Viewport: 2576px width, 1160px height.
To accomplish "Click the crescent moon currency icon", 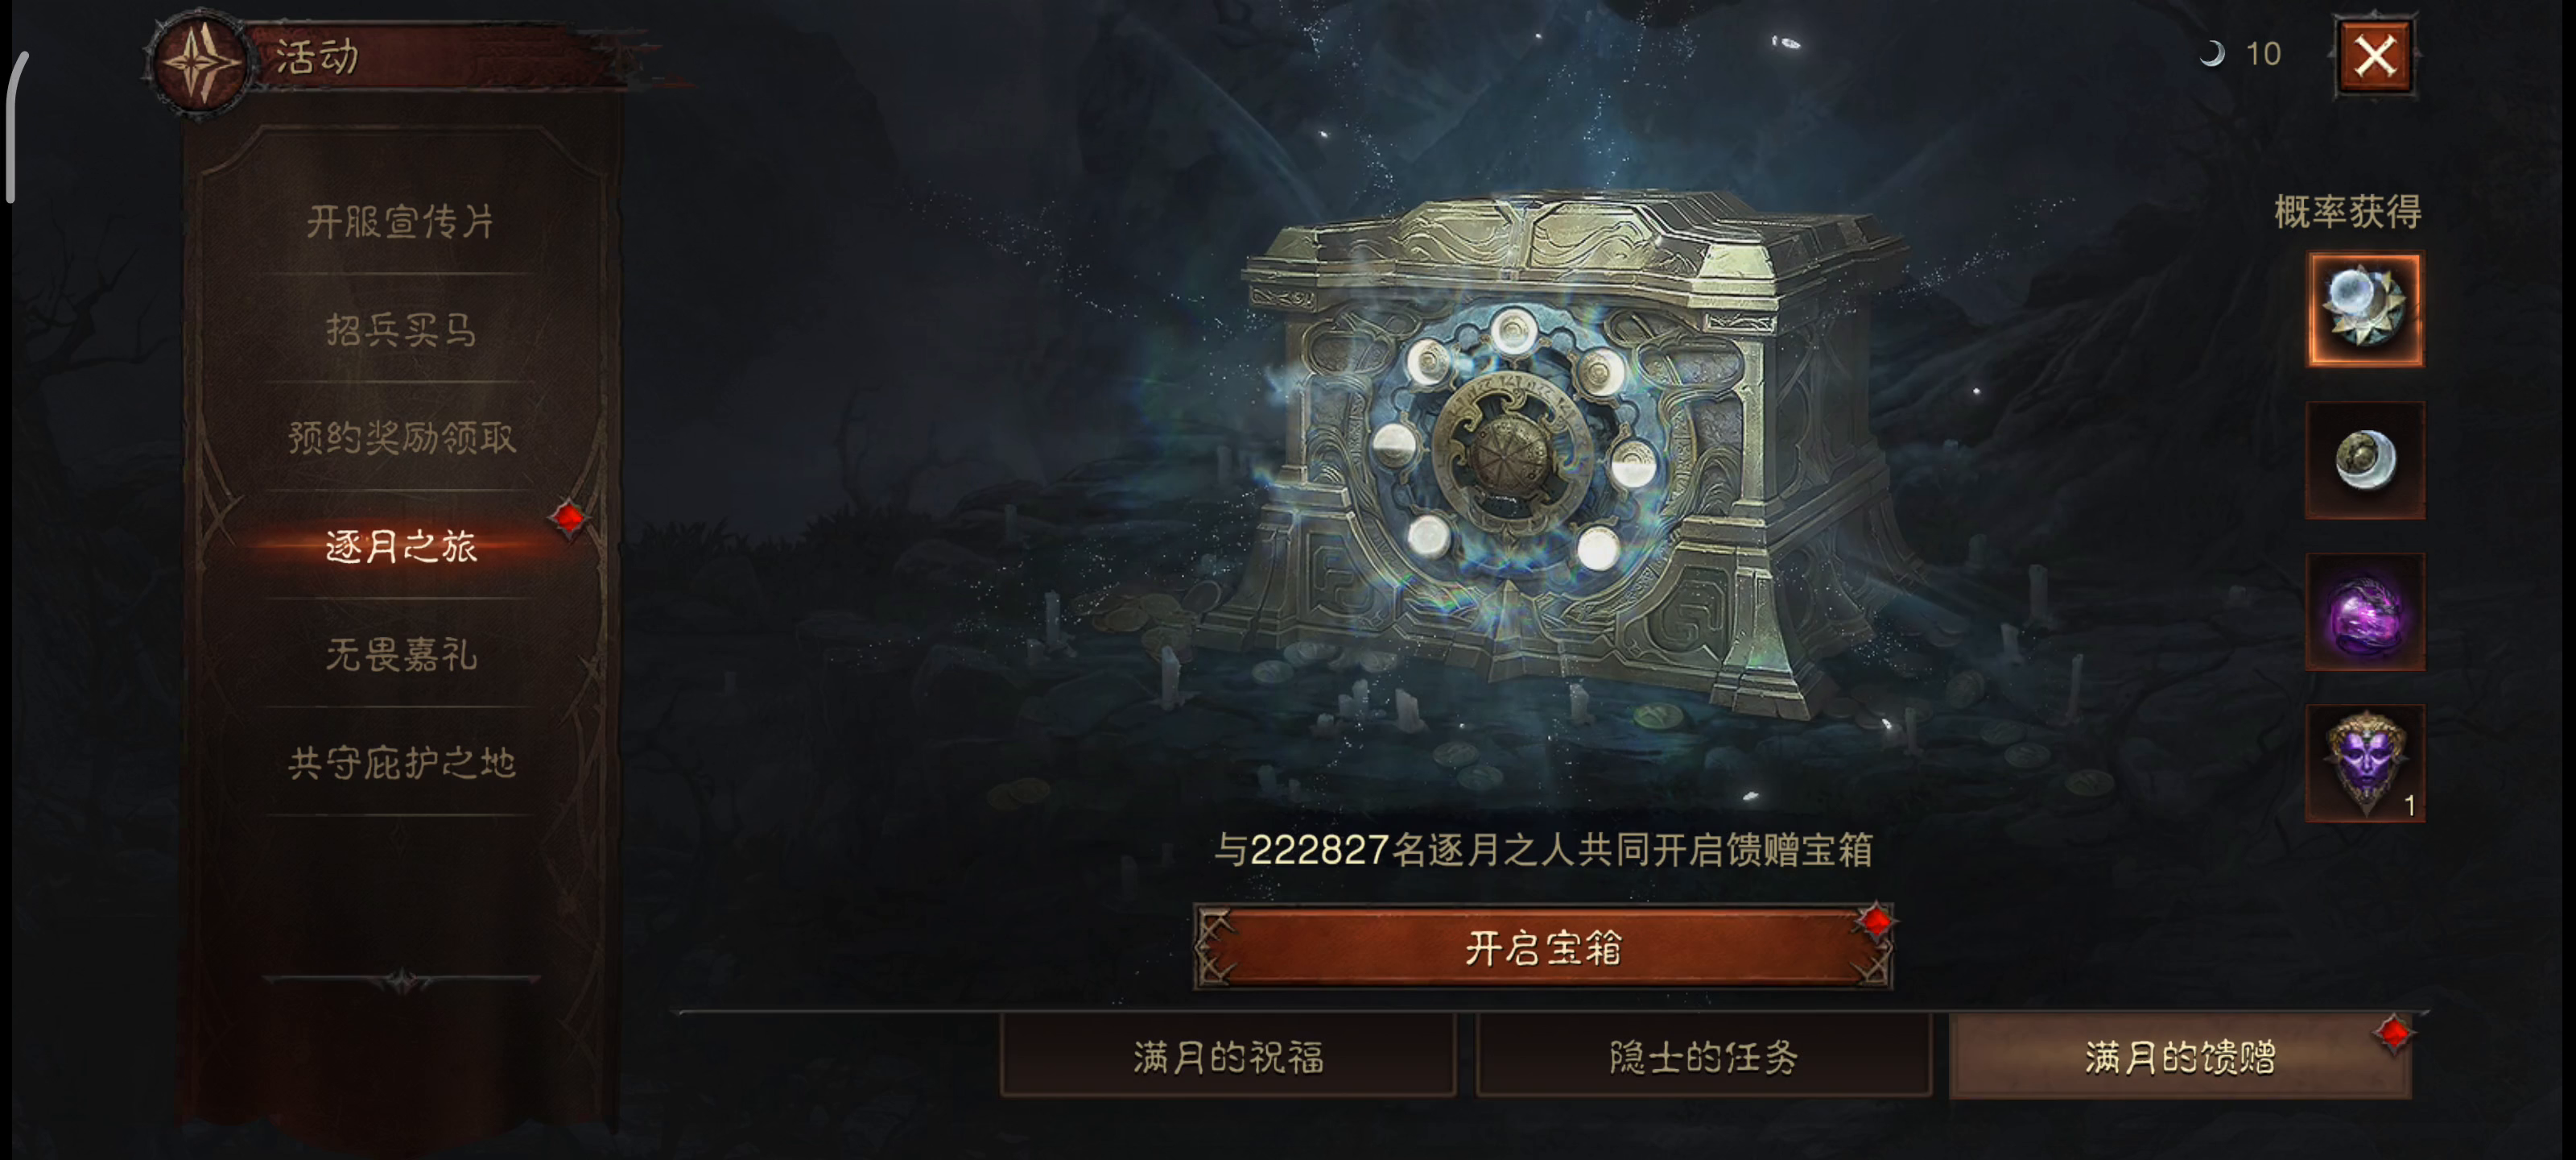I will tap(2212, 53).
